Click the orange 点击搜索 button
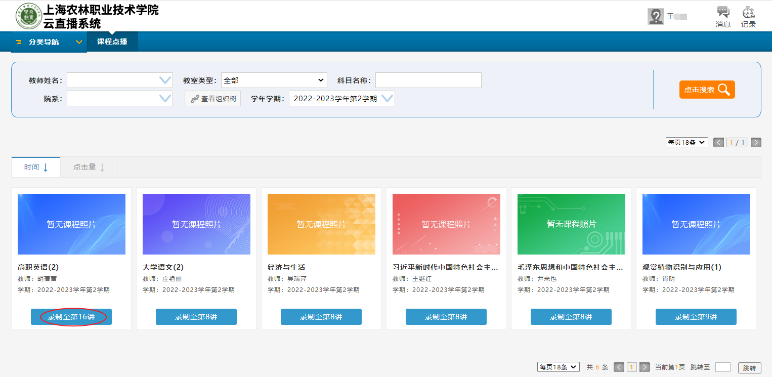 (x=707, y=90)
